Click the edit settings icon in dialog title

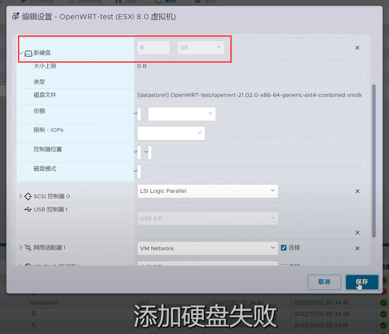point(15,16)
